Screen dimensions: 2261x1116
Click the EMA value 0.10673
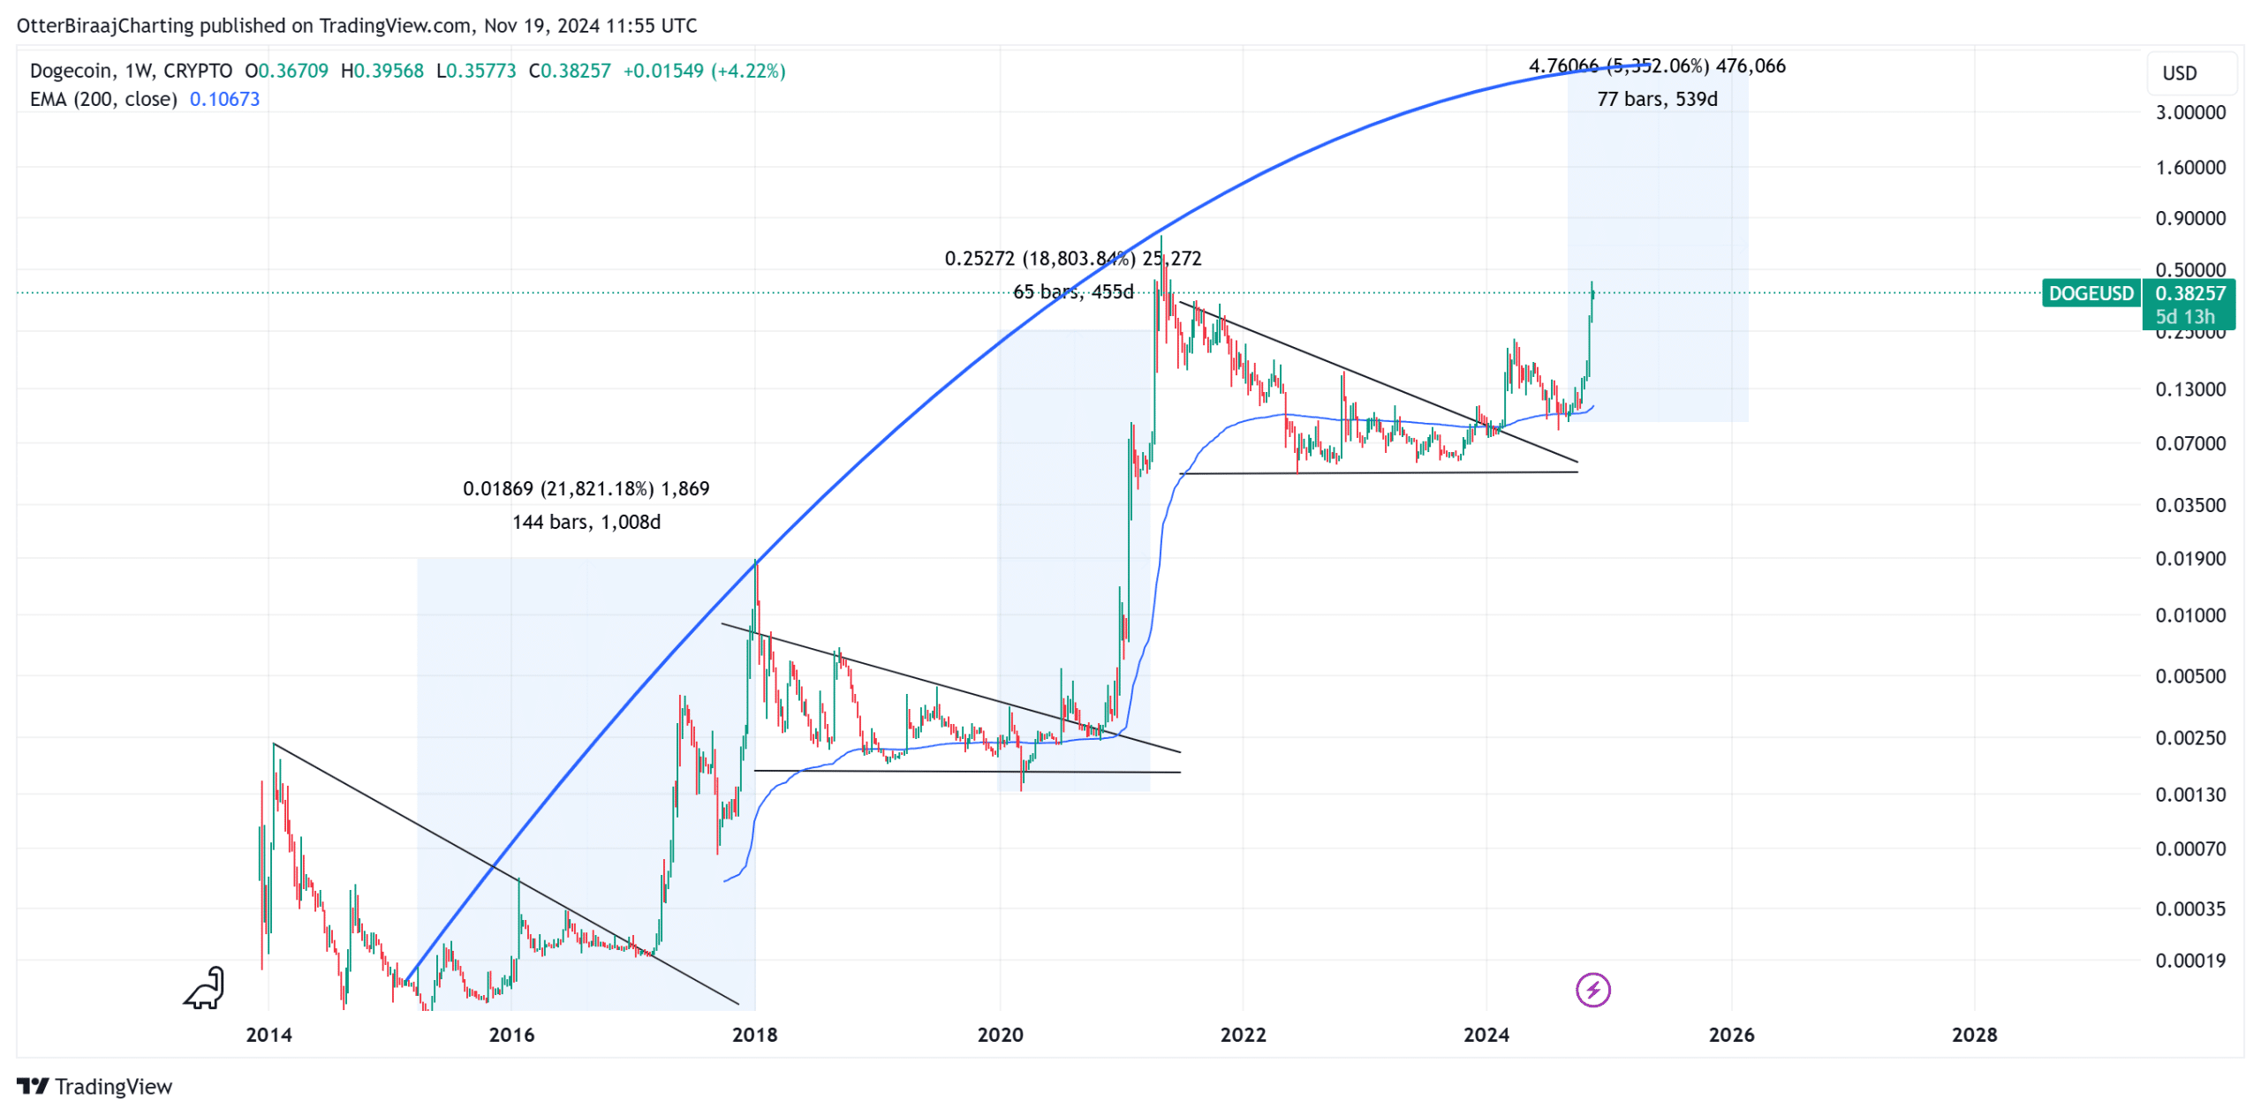tap(224, 99)
